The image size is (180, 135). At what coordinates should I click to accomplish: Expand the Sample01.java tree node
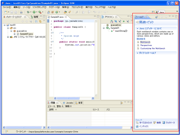(15, 34)
